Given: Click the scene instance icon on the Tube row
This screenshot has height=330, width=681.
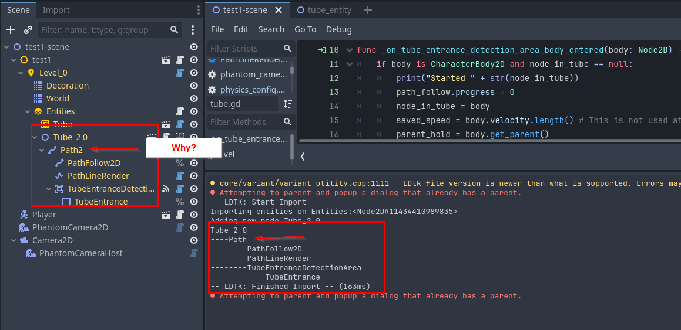Looking at the screenshot, I should tap(166, 124).
